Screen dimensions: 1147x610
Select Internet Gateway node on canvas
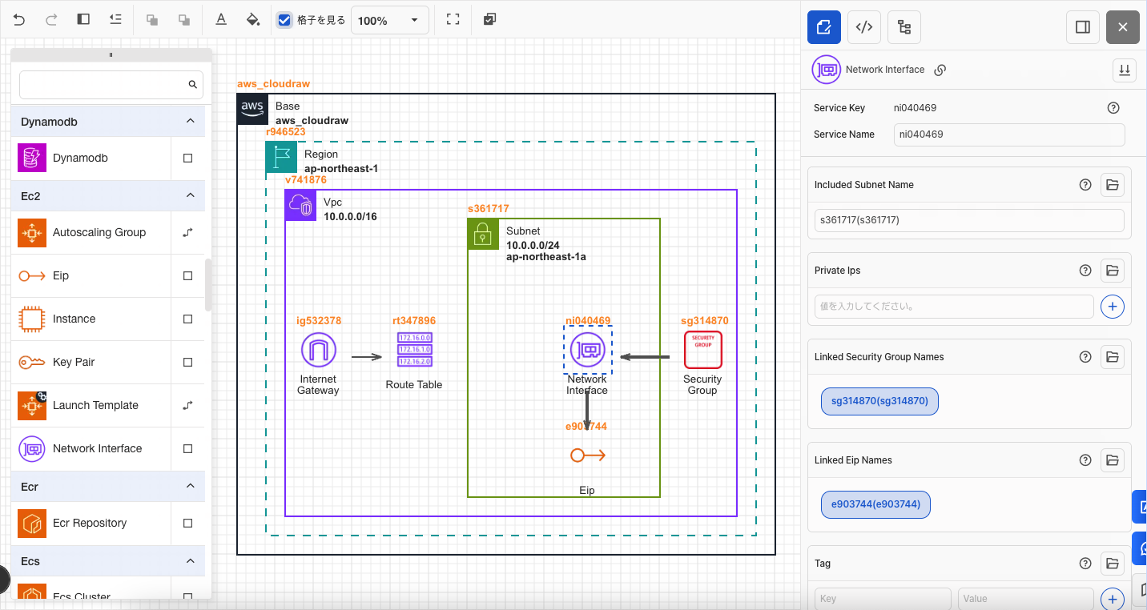tap(319, 351)
